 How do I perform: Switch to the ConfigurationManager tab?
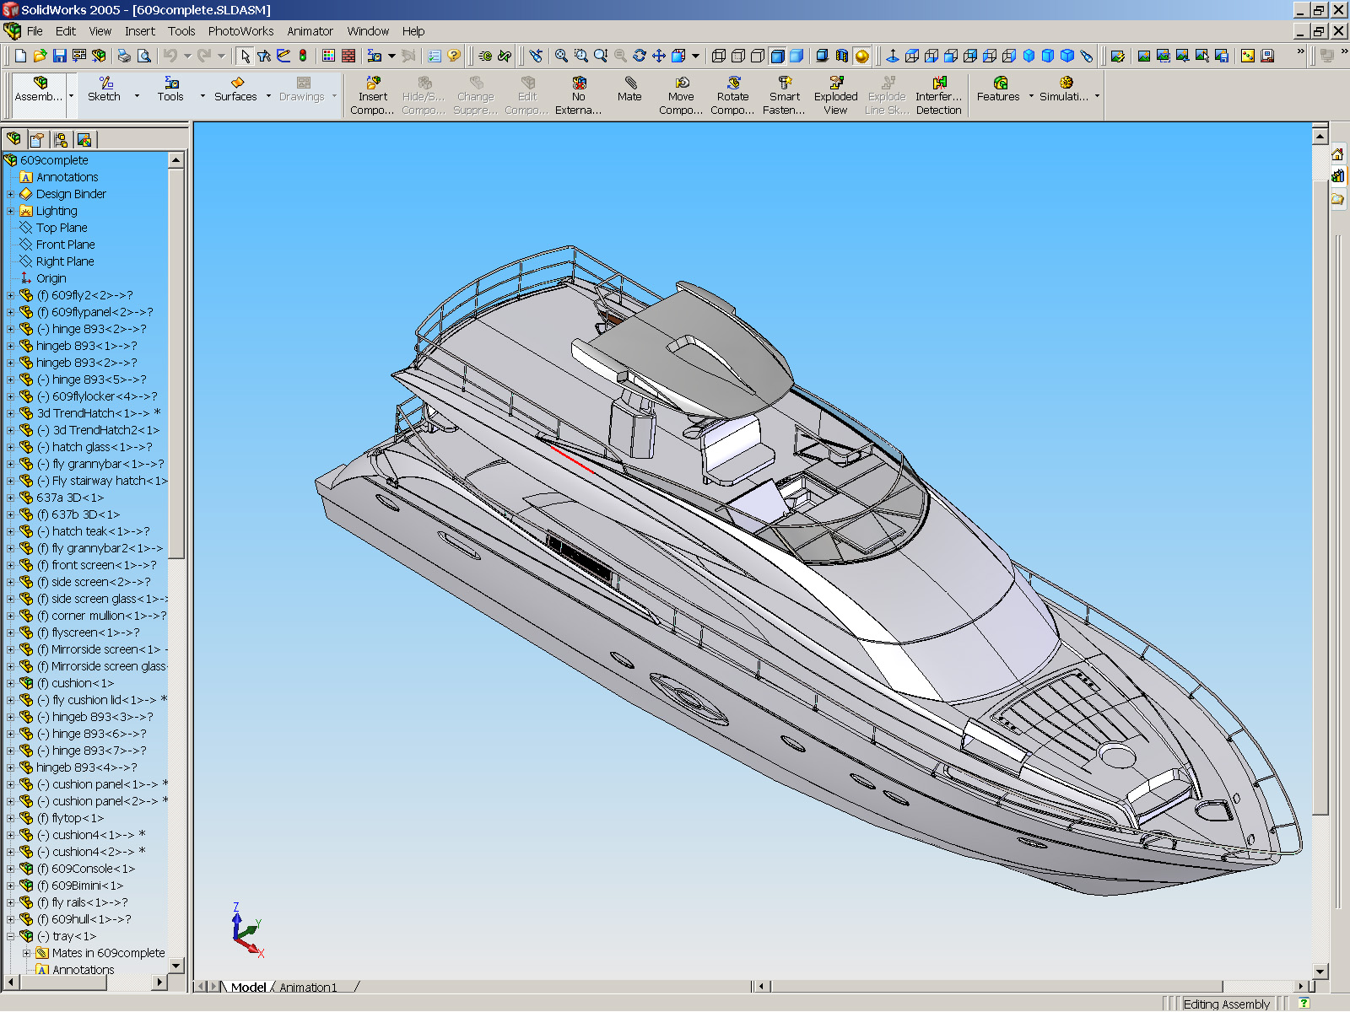pyautogui.click(x=61, y=139)
